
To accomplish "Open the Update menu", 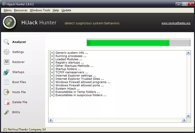I will (x=66, y=10).
